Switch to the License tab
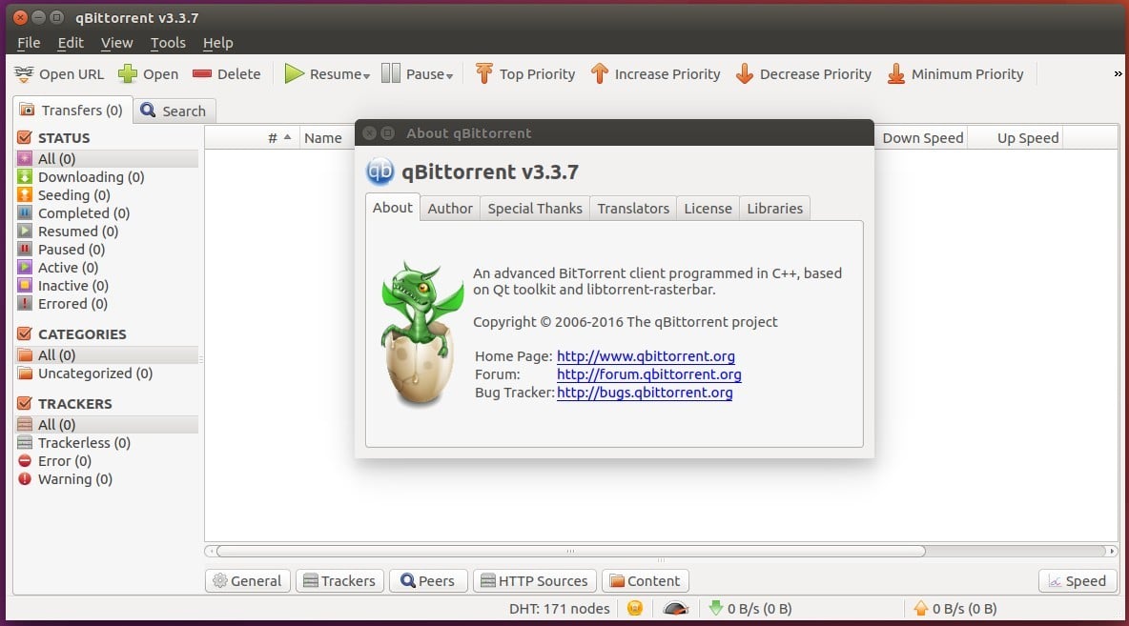1129x626 pixels. coord(708,208)
